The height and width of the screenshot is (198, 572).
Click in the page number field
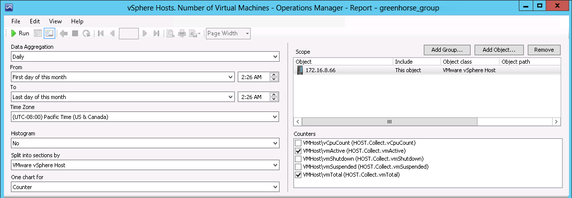pos(129,33)
